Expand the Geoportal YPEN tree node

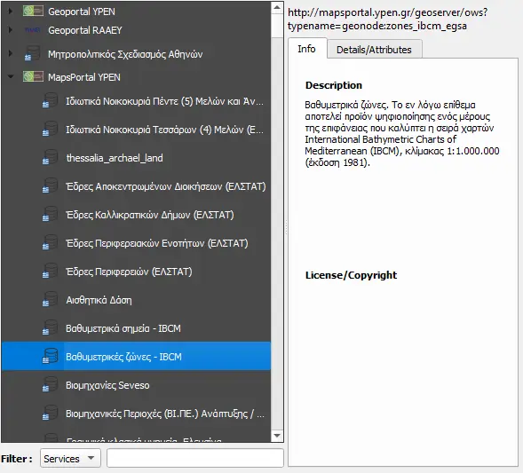11,12
